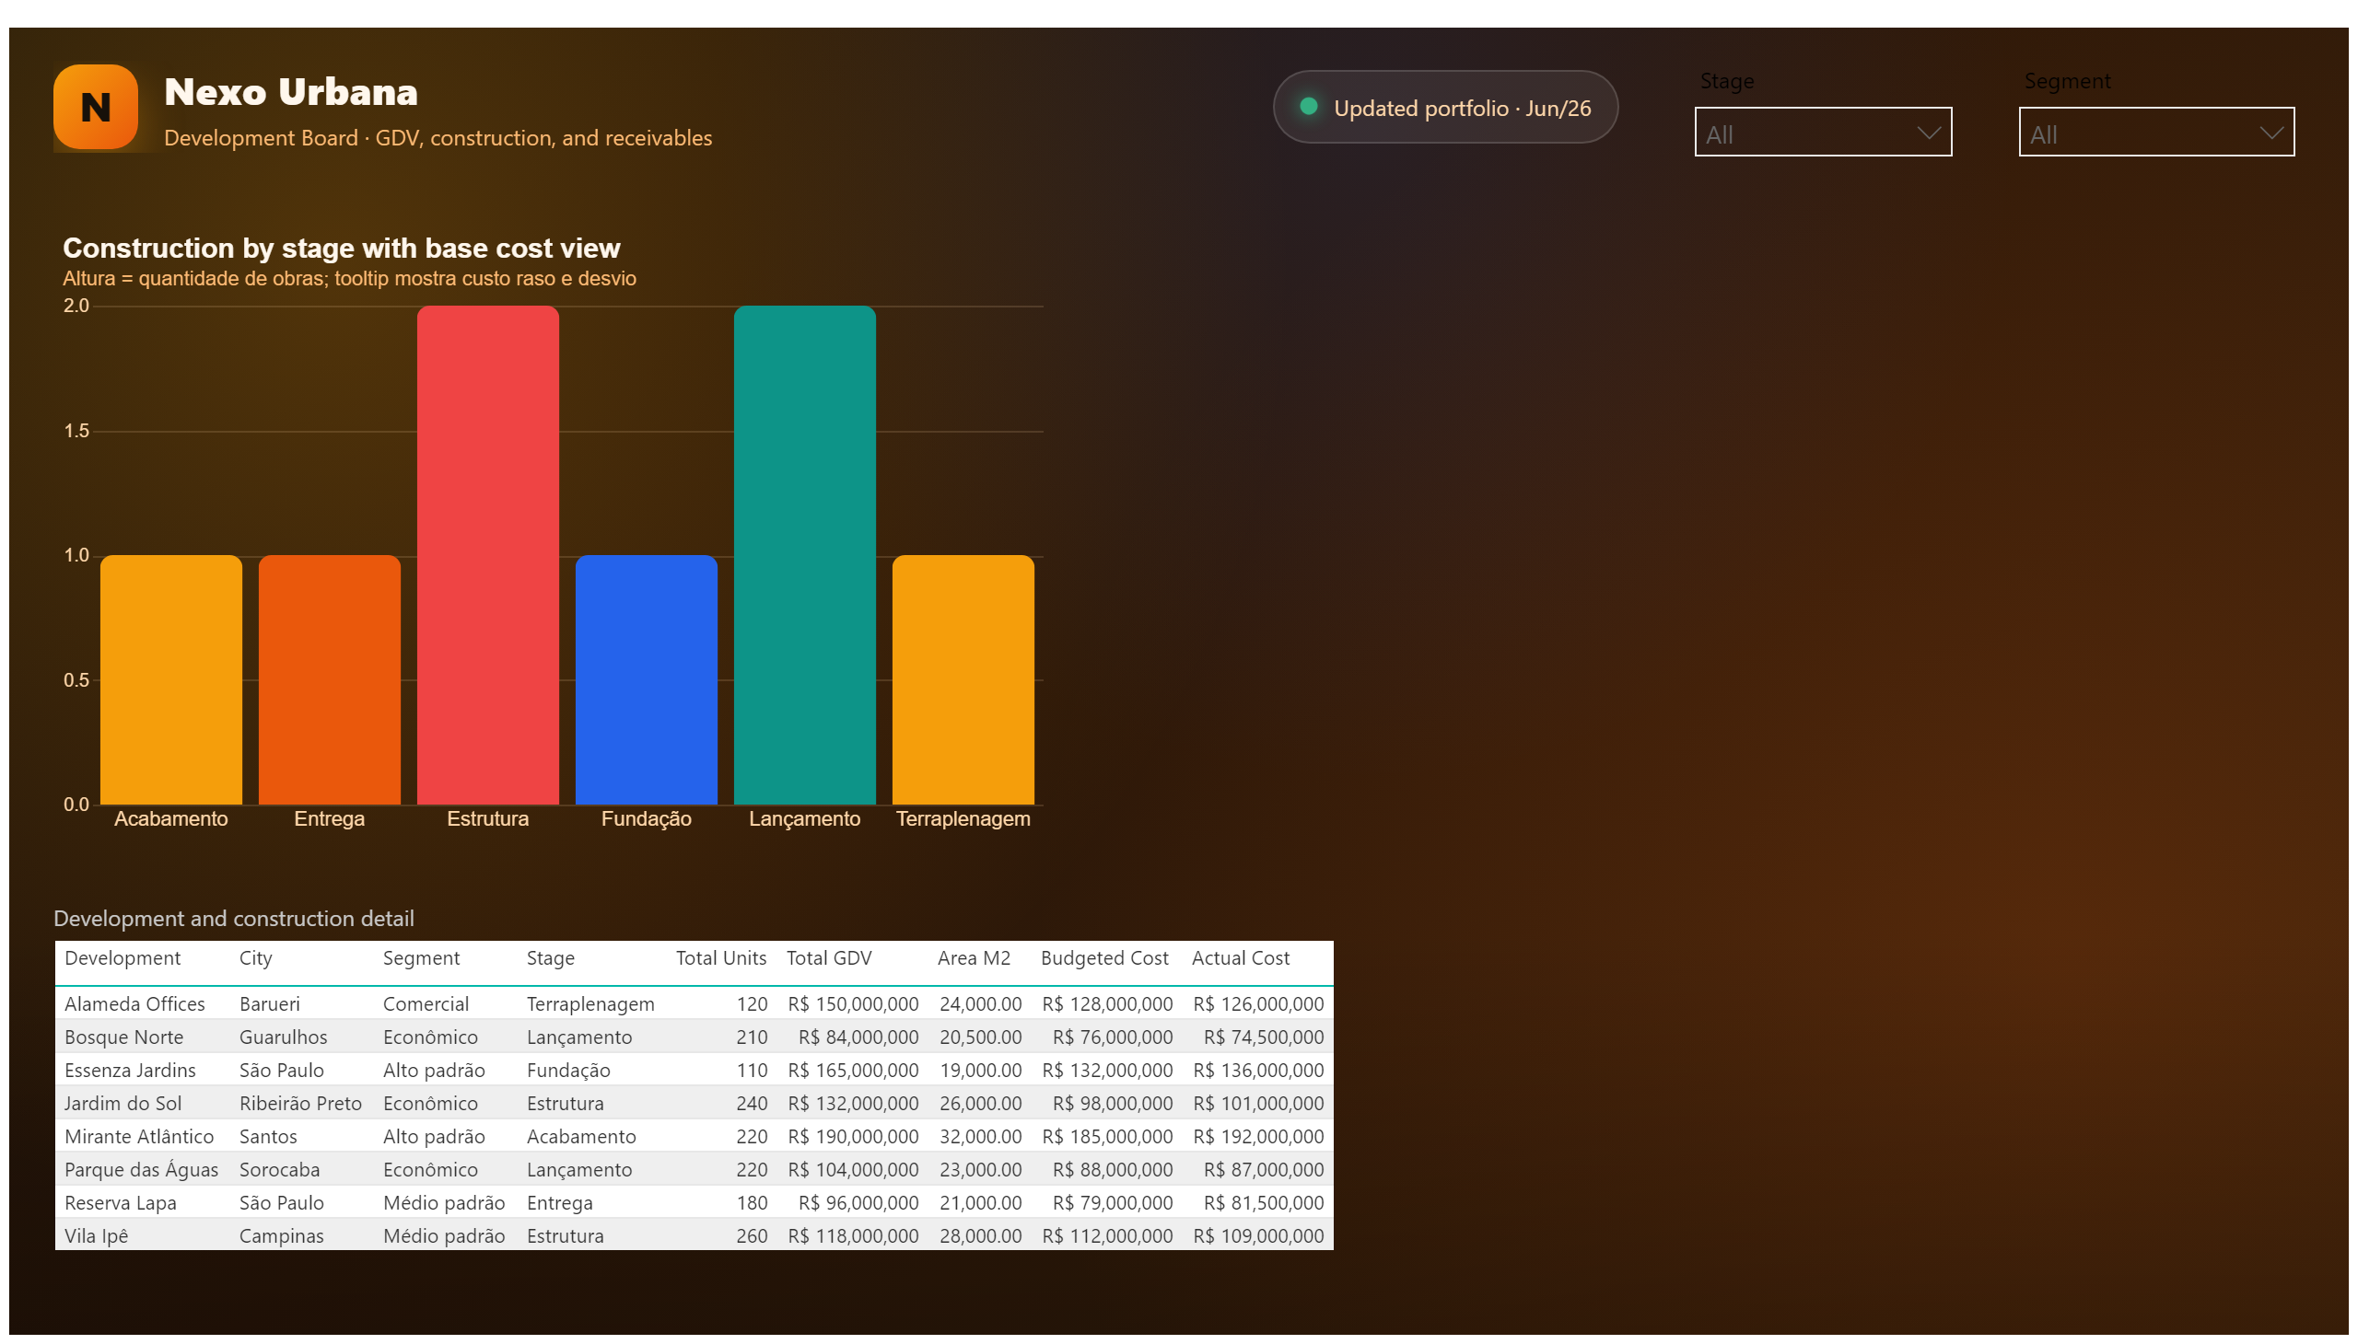This screenshot has height=1344, width=2358.
Task: Click GDV value R$ 165,000,000
Action: (x=853, y=1070)
